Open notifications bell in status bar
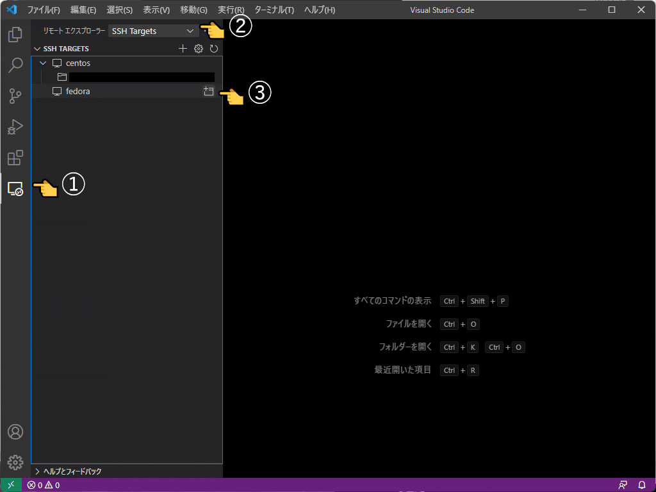 pyautogui.click(x=642, y=486)
